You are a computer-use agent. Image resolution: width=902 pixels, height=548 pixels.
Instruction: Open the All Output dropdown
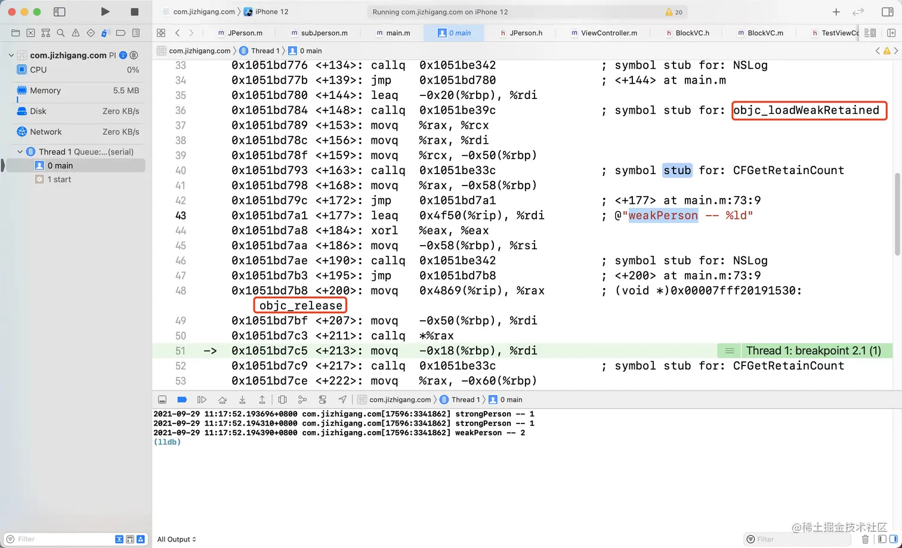[177, 539]
